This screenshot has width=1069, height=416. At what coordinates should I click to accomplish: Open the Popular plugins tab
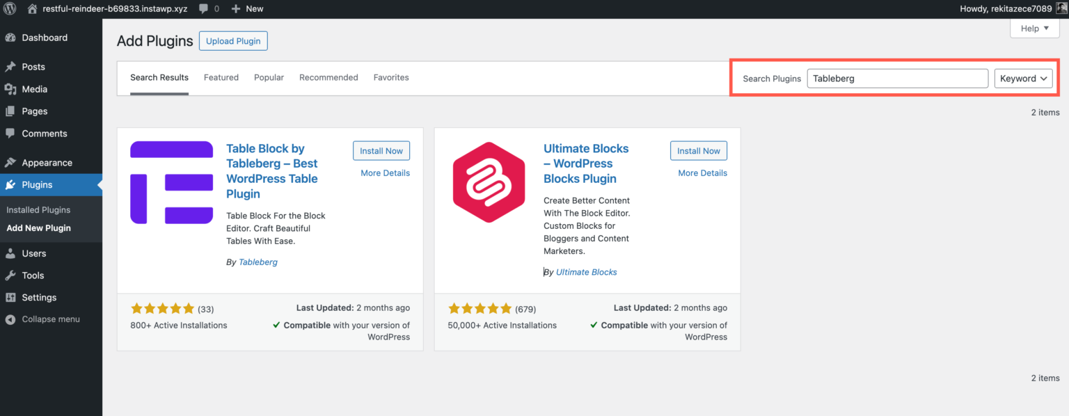coord(269,77)
